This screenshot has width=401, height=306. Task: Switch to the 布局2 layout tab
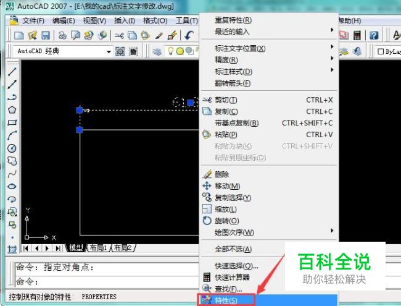[x=123, y=248]
